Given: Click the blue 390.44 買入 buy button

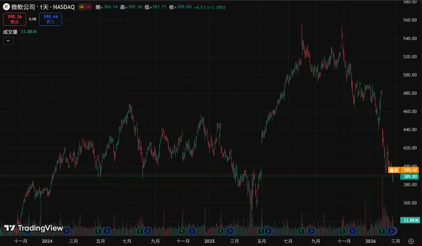Looking at the screenshot, I should tap(50, 19).
